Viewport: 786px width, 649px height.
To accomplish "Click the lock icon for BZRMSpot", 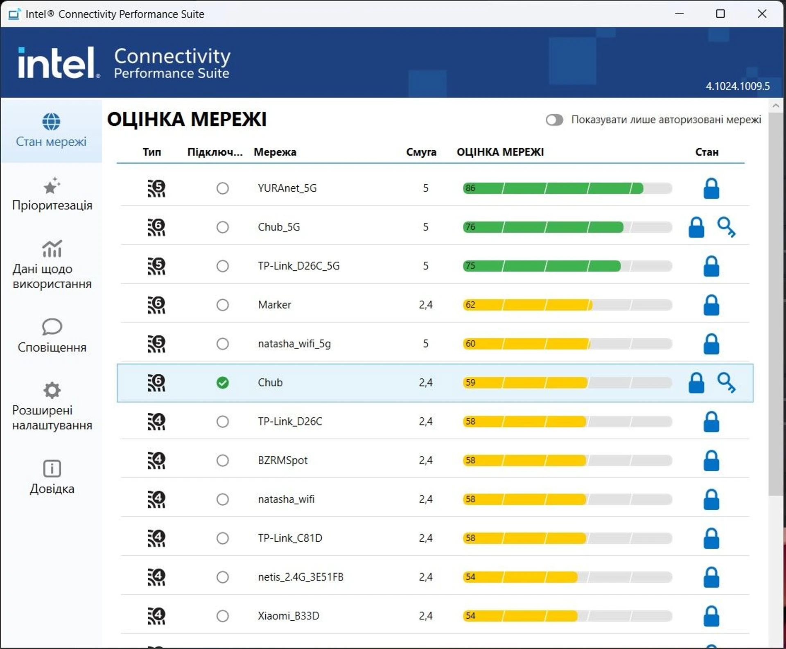I will click(x=711, y=461).
